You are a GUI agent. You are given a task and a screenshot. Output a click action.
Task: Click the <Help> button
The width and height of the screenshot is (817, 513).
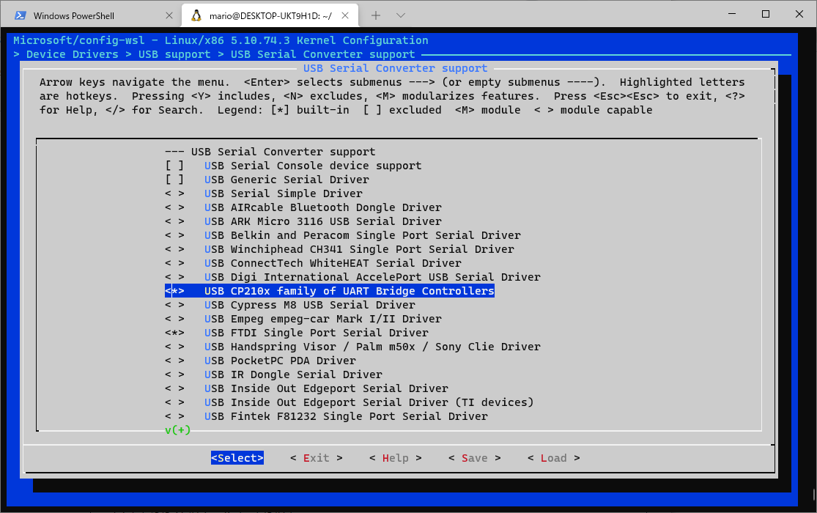click(x=395, y=457)
